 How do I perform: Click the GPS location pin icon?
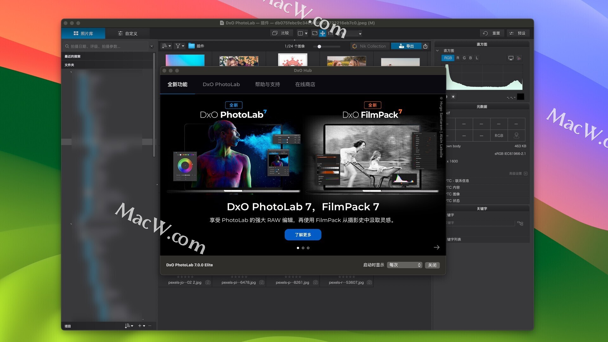(x=516, y=136)
